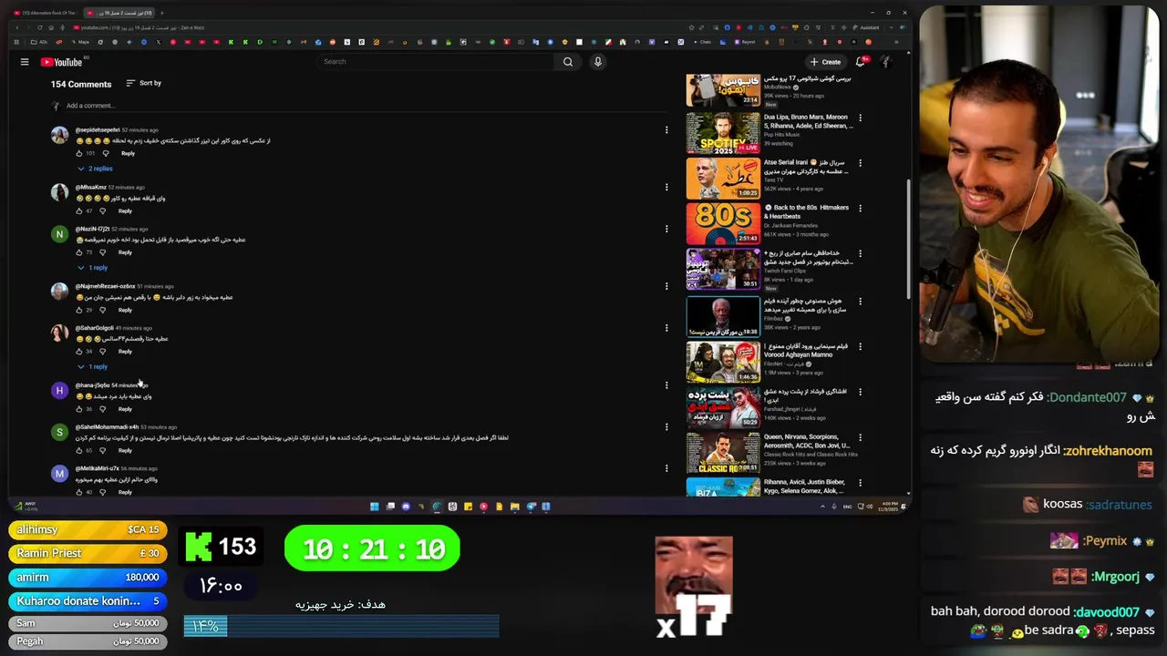Like the comment by @NajmehRezaei-oz6nx
1167x656 pixels.
click(x=79, y=310)
